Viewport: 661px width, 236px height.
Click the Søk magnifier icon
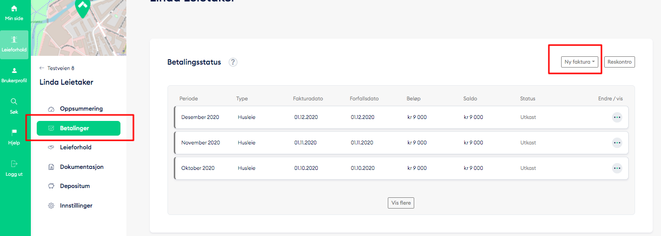point(14,101)
